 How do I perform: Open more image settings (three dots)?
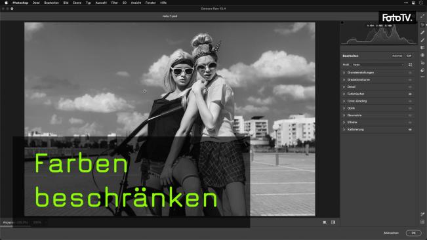click(422, 77)
